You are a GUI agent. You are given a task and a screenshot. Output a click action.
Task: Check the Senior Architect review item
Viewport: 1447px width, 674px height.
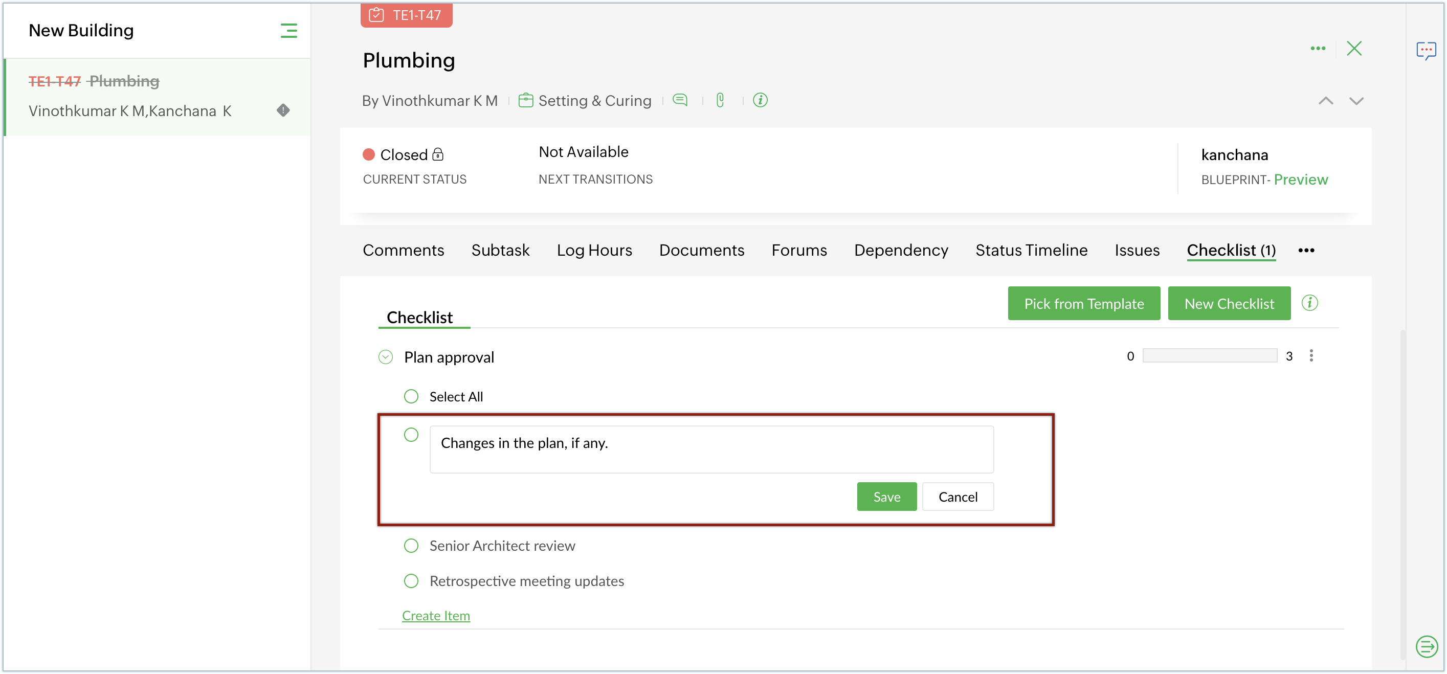pos(411,545)
